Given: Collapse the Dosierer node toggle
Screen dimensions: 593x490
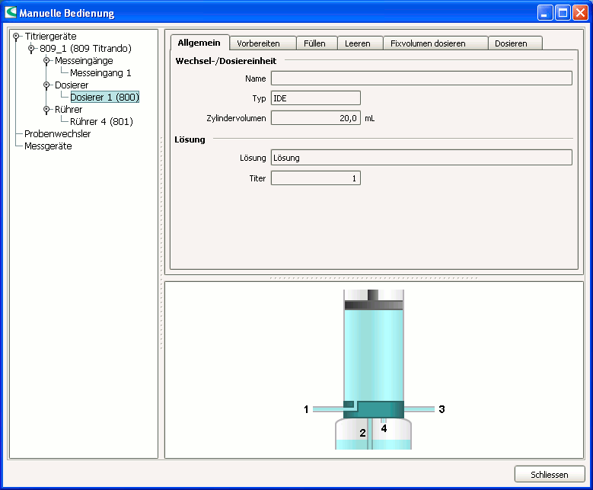Looking at the screenshot, I should [x=46, y=85].
